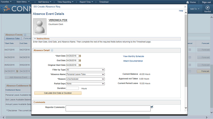Screen dimensions: 213x119
Task: Click the Absence Detail help icon
Action: (52, 50)
